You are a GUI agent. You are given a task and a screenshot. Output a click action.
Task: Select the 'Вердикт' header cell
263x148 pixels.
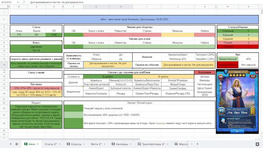click(x=36, y=103)
